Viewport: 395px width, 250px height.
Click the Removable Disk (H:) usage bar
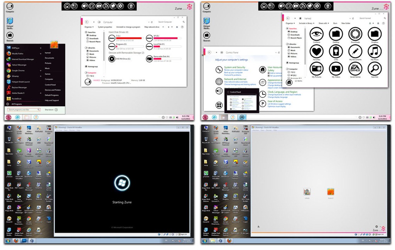(167, 59)
